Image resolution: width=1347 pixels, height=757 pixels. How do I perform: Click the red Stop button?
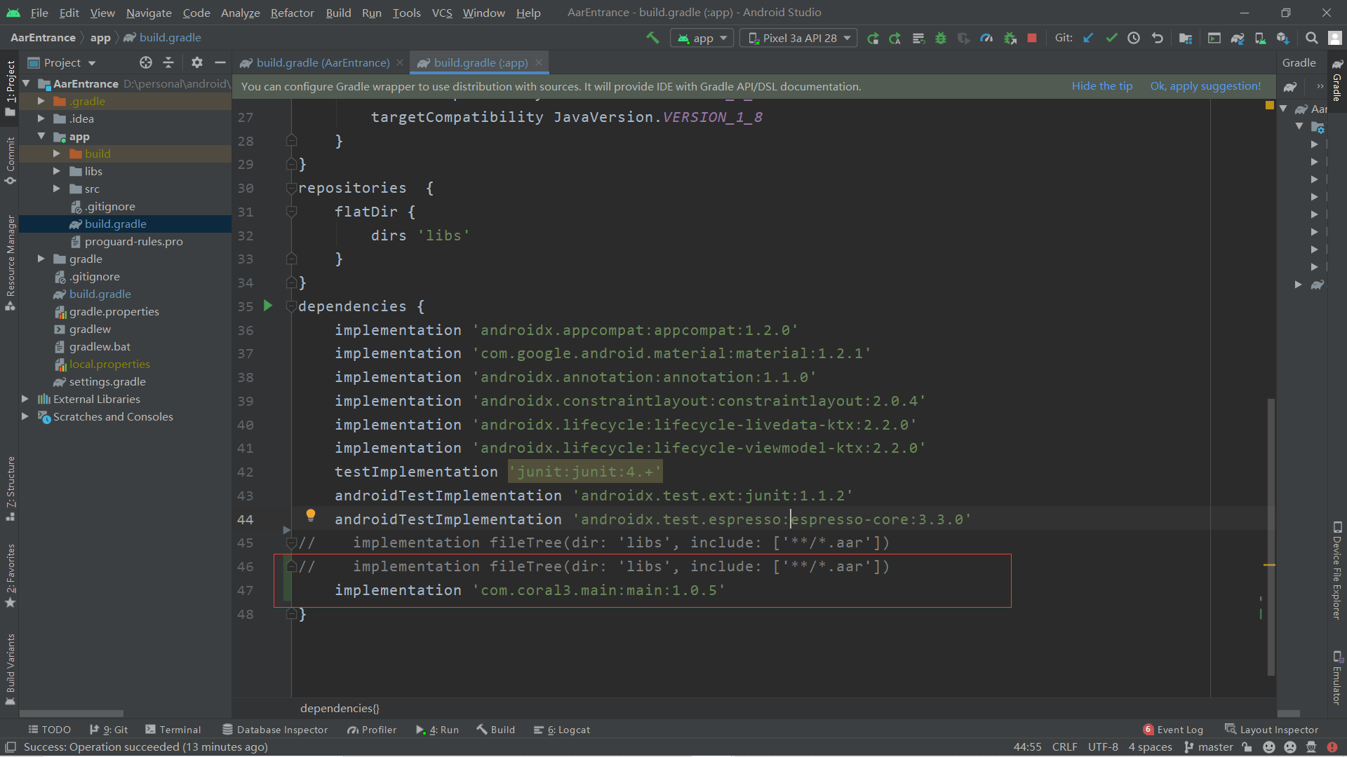pyautogui.click(x=1032, y=39)
